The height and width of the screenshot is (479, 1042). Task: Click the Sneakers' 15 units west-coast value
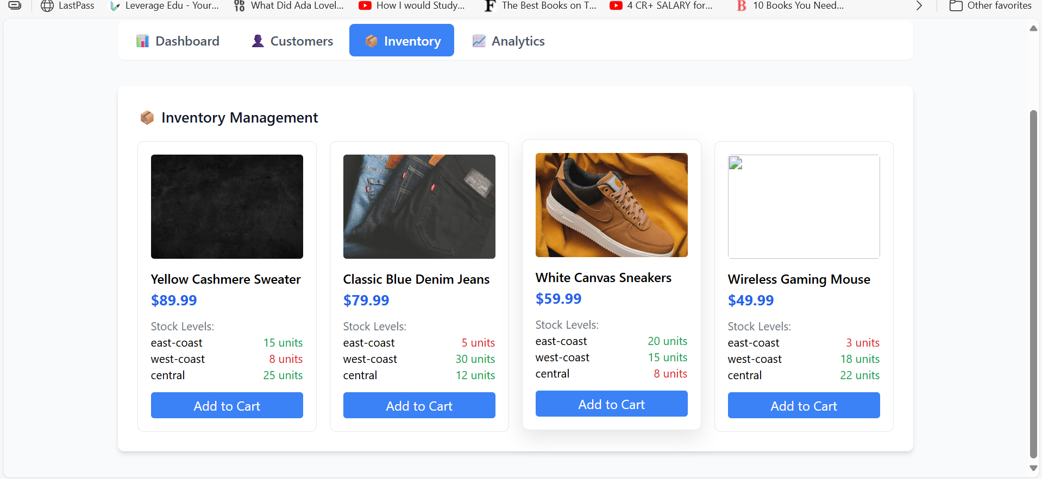point(668,357)
